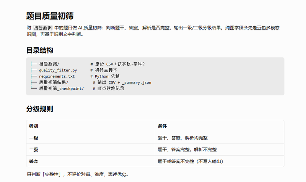The height and width of the screenshot is (182, 306).
Task: Click the comment # 输出 CSV + _summary.json
Action: click(122, 82)
